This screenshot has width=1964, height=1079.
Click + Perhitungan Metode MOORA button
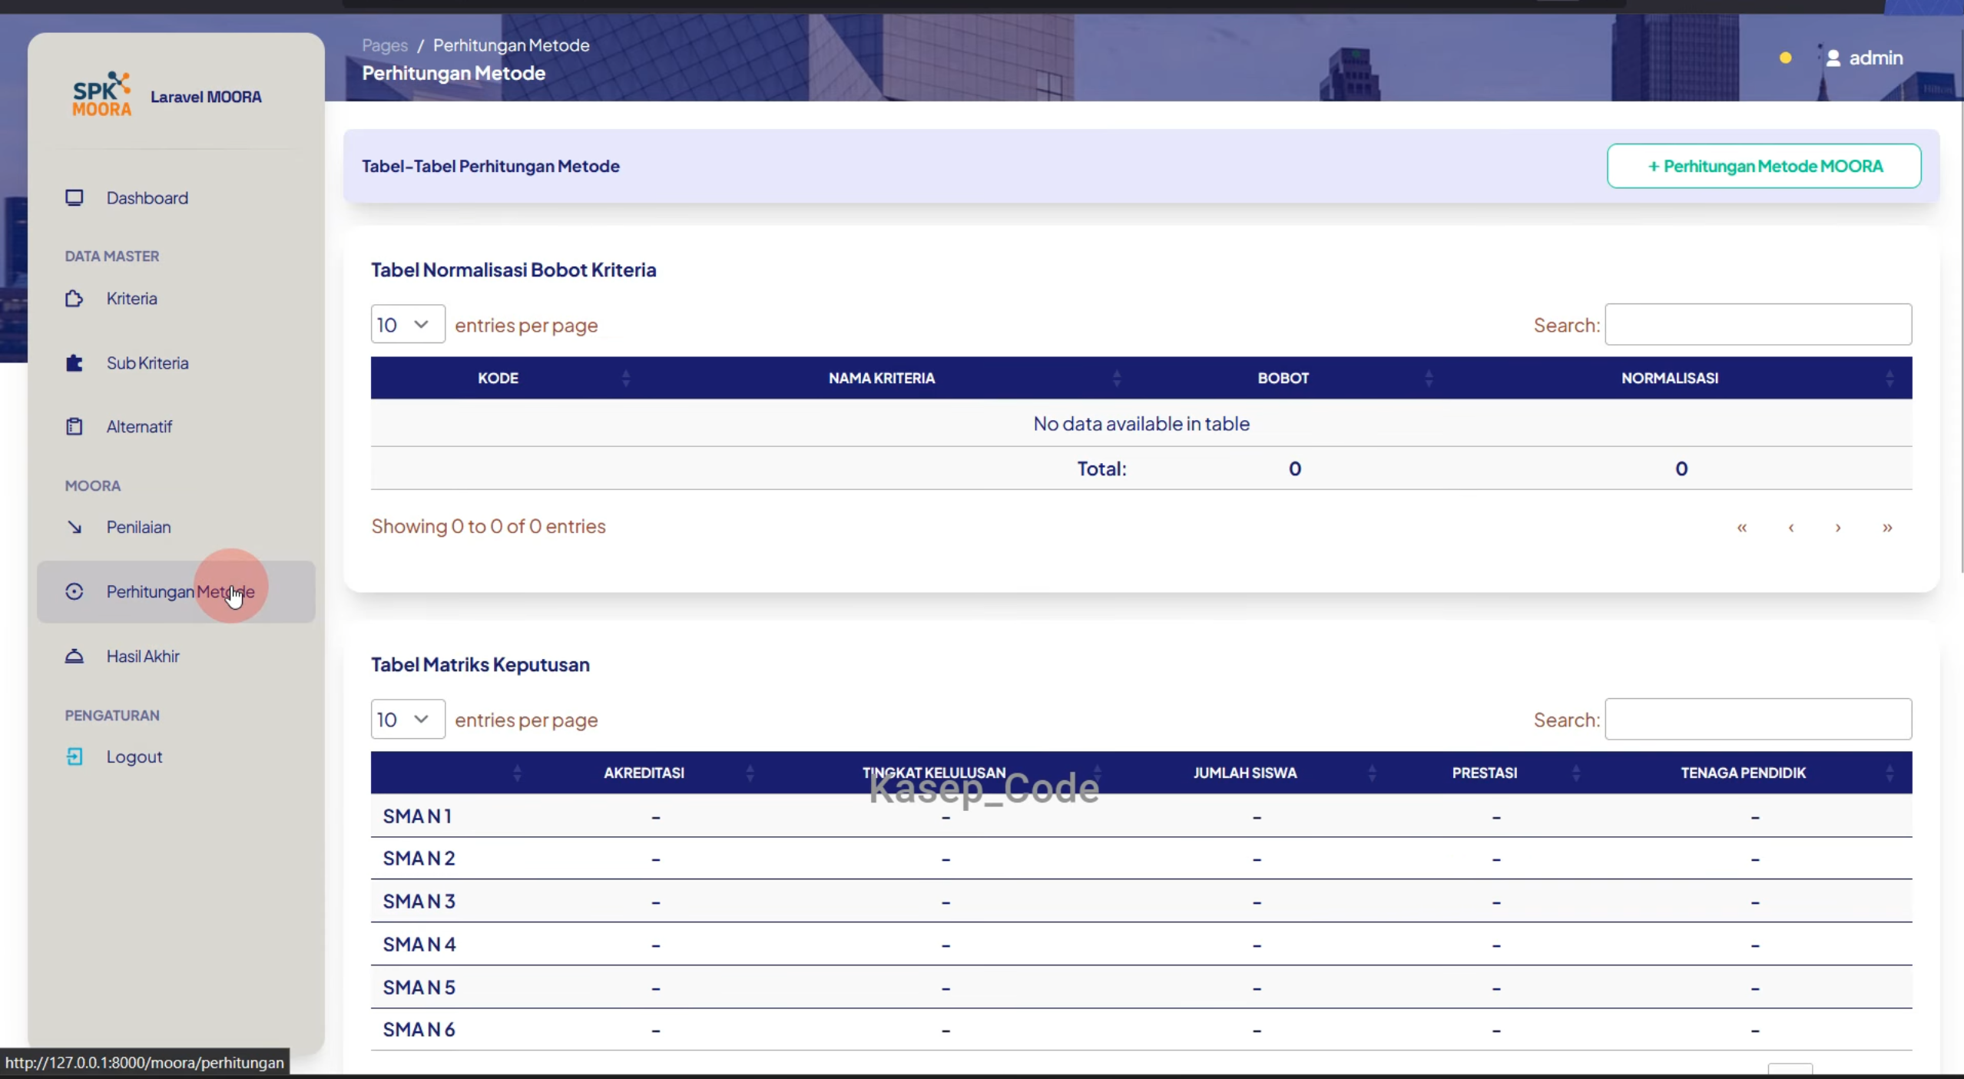[1764, 166]
